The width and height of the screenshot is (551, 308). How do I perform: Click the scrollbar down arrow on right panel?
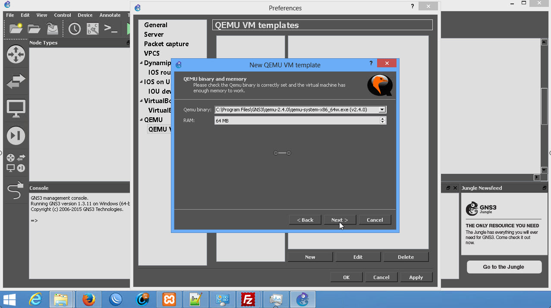(544, 170)
